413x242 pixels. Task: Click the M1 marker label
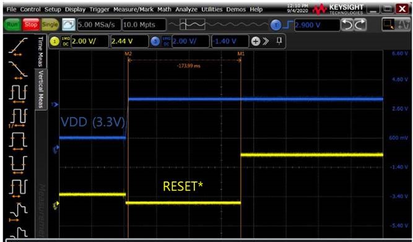coord(241,54)
